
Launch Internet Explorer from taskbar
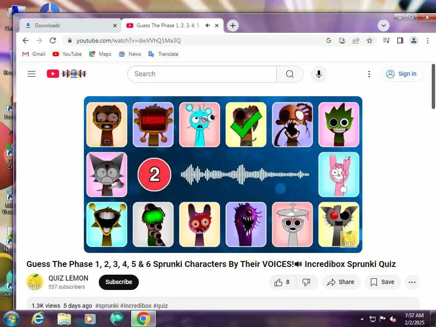point(37,318)
